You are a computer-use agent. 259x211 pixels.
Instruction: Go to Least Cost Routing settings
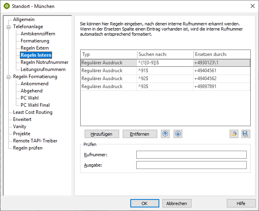tap(33, 112)
